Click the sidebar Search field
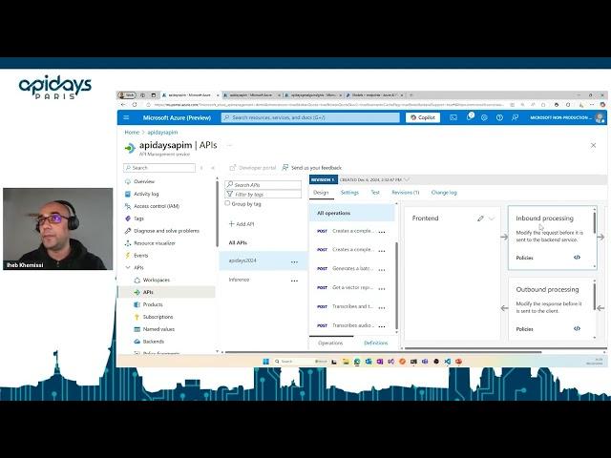Viewport: 611px width, 458px height. (x=159, y=168)
